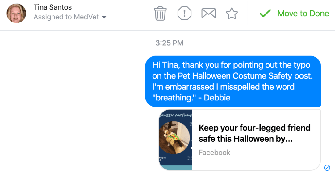Expand the assignment dropdown arrow
This screenshot has width=335, height=175.
click(x=104, y=17)
